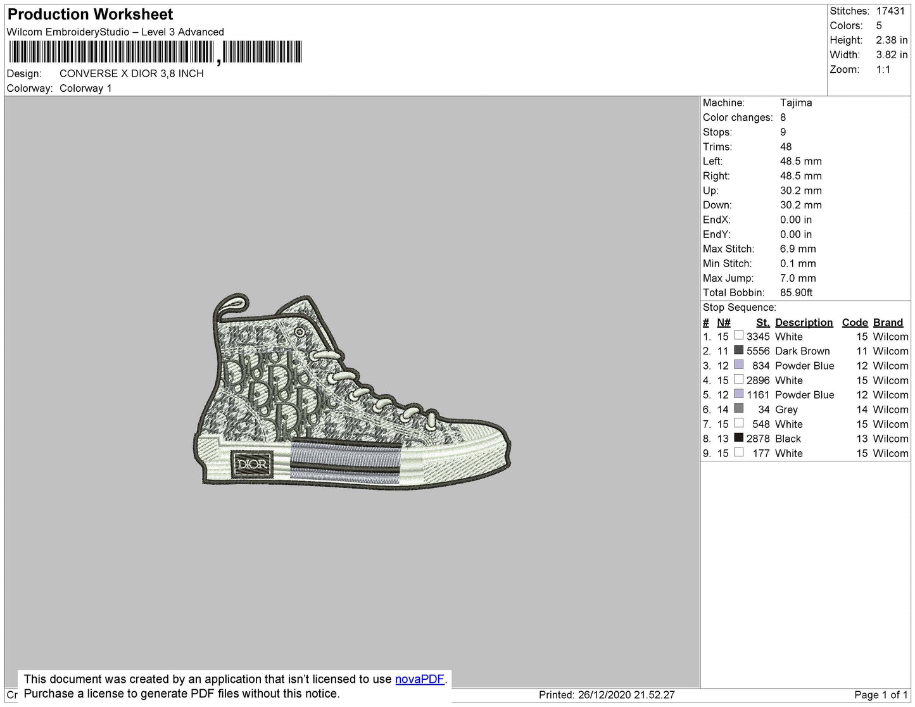Click the Min Stitch value 0.1 mm

coord(798,263)
